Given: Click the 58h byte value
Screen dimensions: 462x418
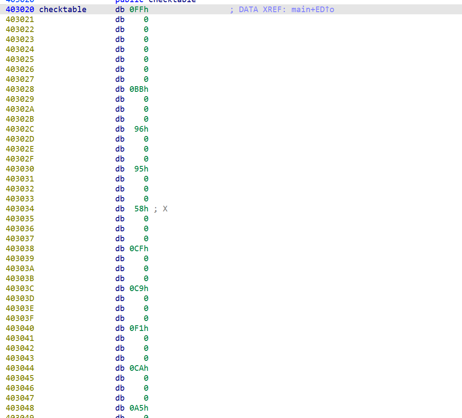Looking at the screenshot, I should coord(141,209).
